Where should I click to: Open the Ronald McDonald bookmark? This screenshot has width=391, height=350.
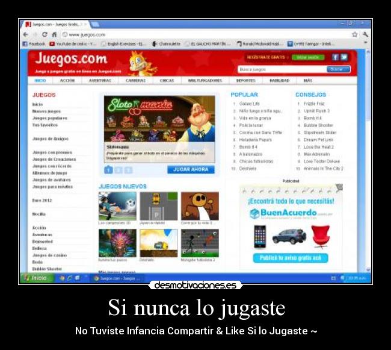pyautogui.click(x=259, y=44)
